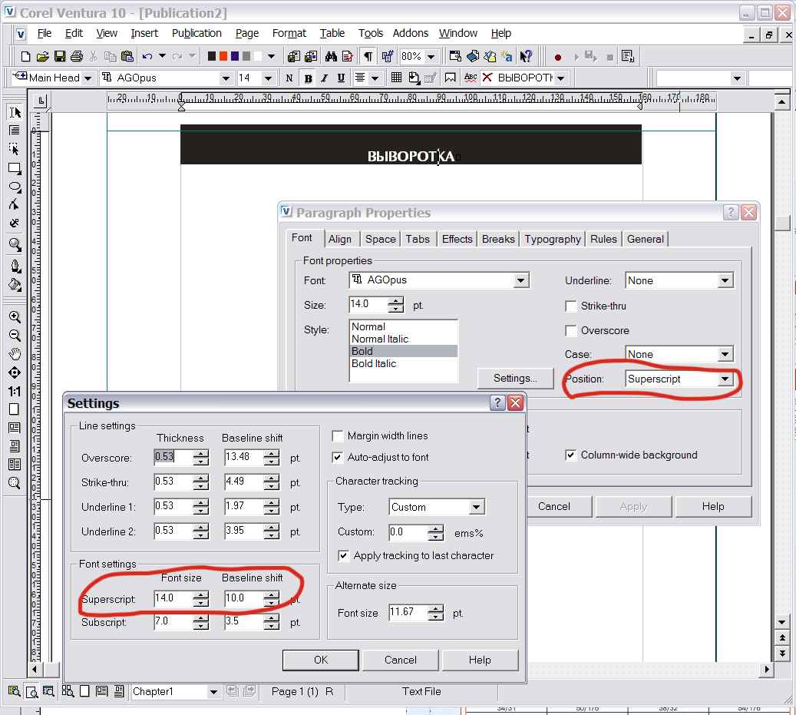Select the Fill bucket tool
This screenshot has height=715, width=796.
tap(15, 284)
